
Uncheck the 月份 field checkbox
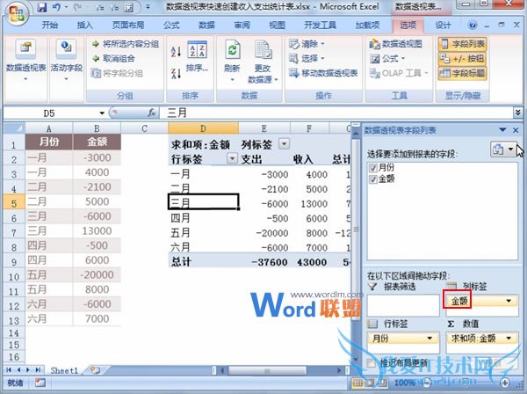click(372, 168)
